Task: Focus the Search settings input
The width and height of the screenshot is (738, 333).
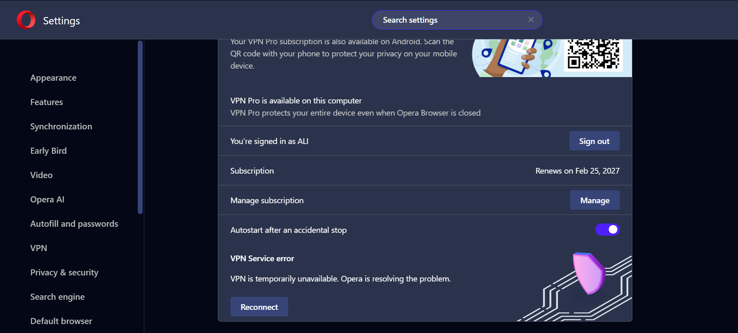Action: 457,20
